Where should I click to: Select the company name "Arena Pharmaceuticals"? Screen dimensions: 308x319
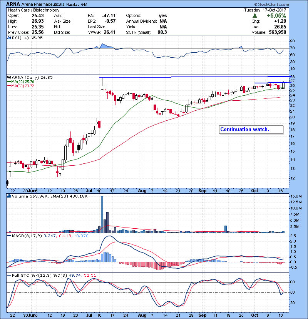pyautogui.click(x=43, y=4)
